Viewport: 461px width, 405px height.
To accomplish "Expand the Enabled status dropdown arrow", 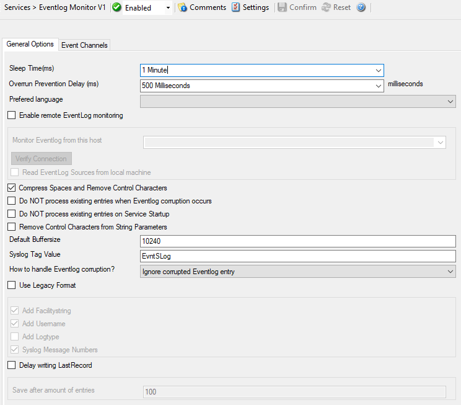I will pos(168,8).
